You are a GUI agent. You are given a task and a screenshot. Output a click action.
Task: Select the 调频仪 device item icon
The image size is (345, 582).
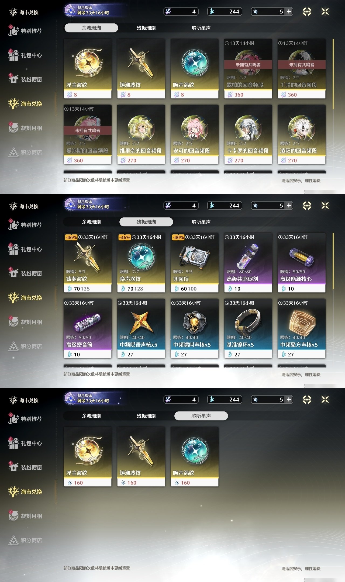click(x=195, y=256)
